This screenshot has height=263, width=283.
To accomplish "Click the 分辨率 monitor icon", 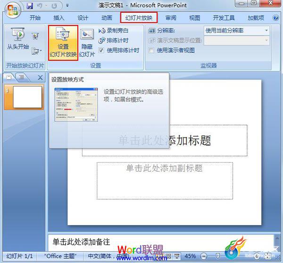I will 151,31.
